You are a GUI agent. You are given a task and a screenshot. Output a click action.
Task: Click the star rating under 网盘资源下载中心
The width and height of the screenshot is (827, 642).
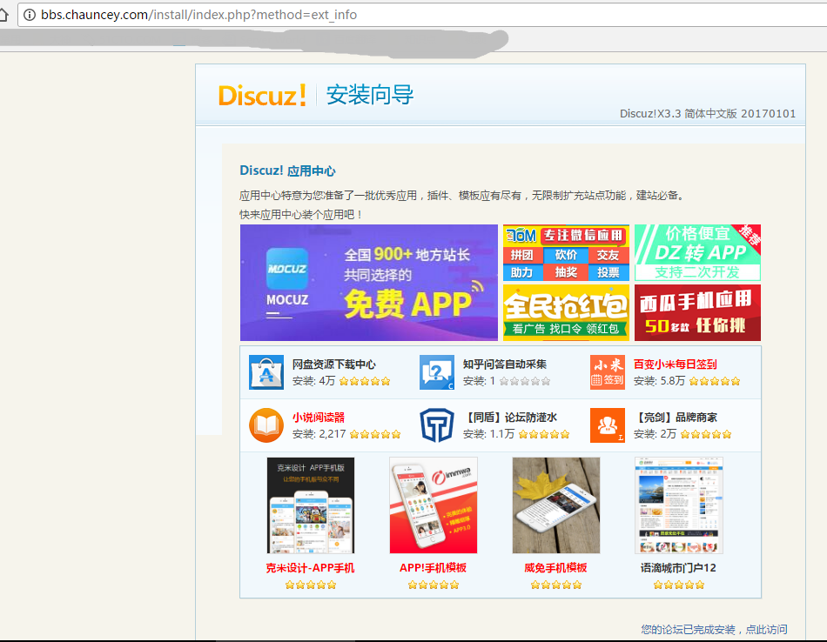365,381
